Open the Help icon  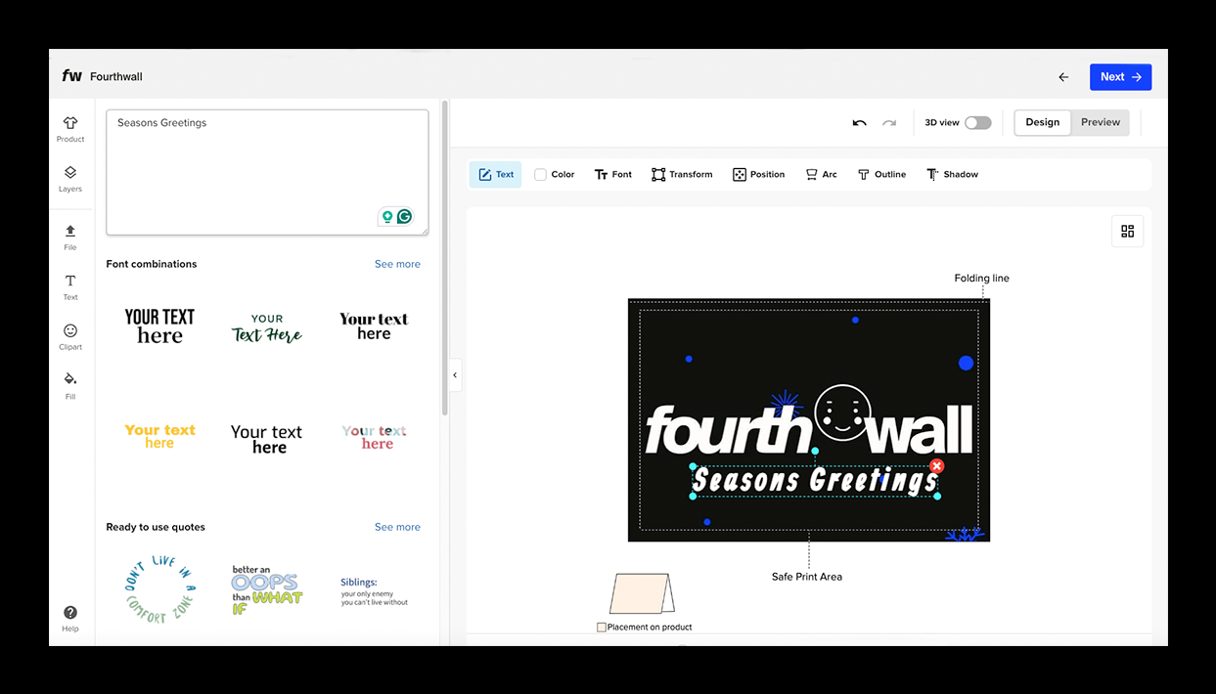click(70, 618)
